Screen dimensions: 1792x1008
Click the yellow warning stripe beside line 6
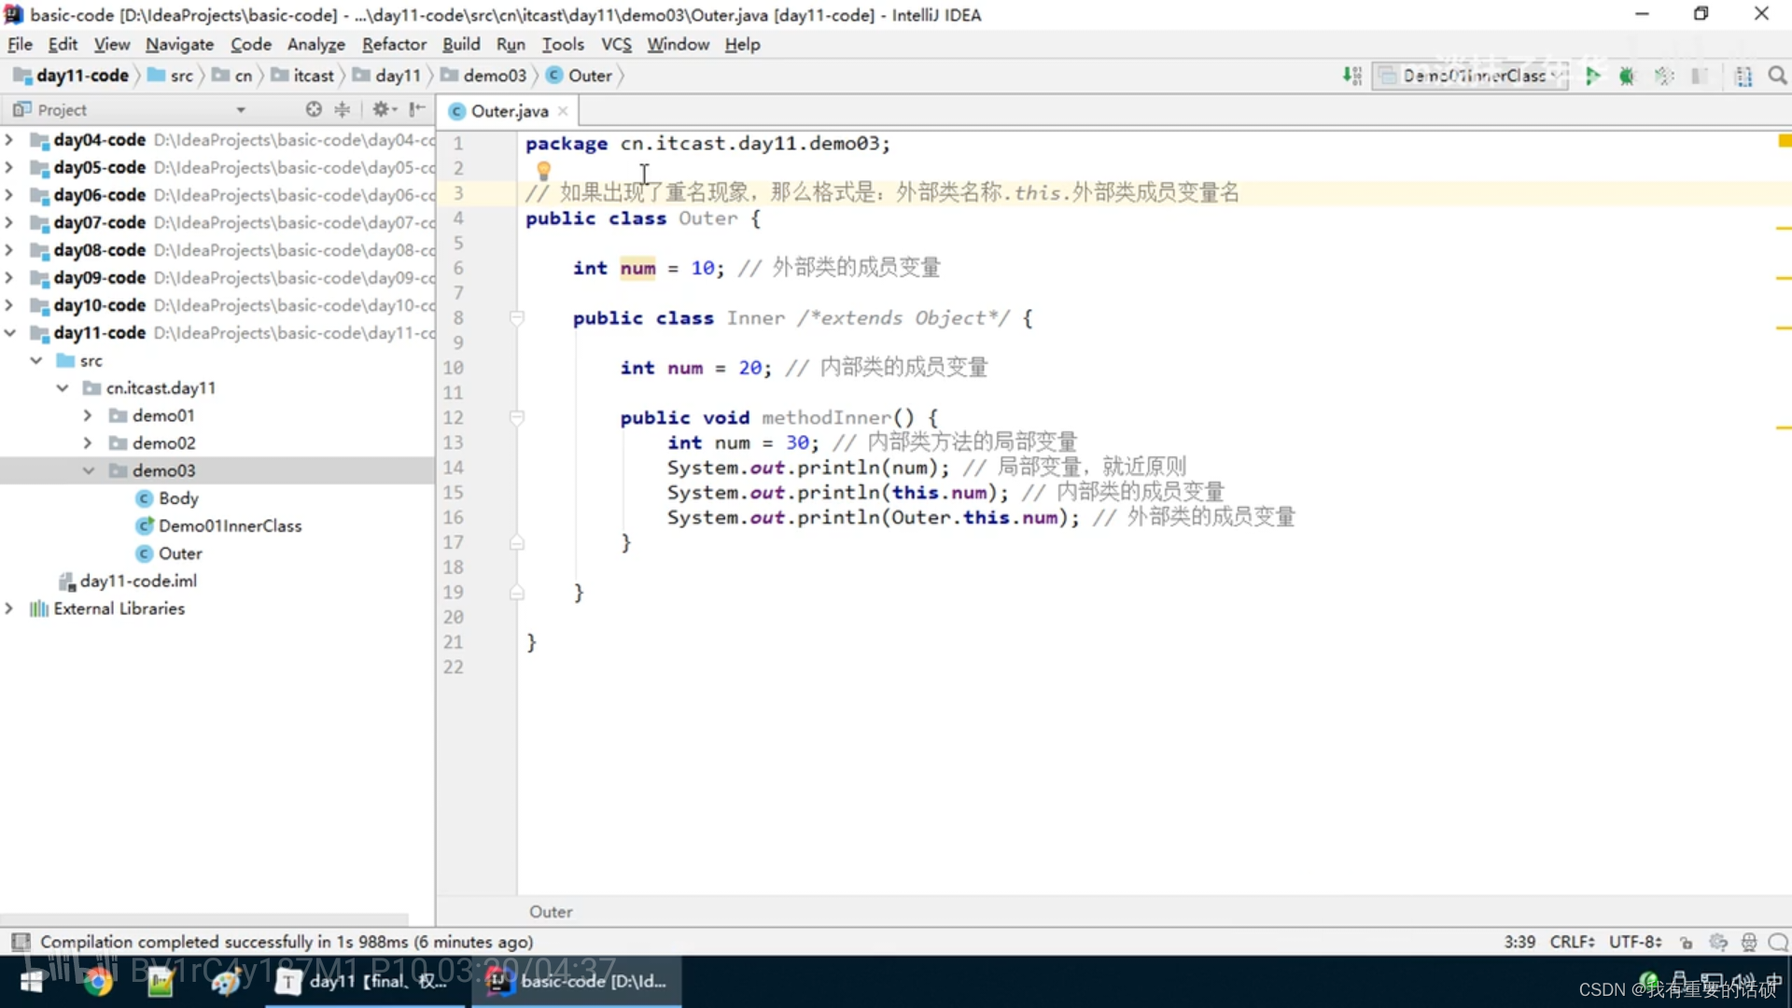1784,278
